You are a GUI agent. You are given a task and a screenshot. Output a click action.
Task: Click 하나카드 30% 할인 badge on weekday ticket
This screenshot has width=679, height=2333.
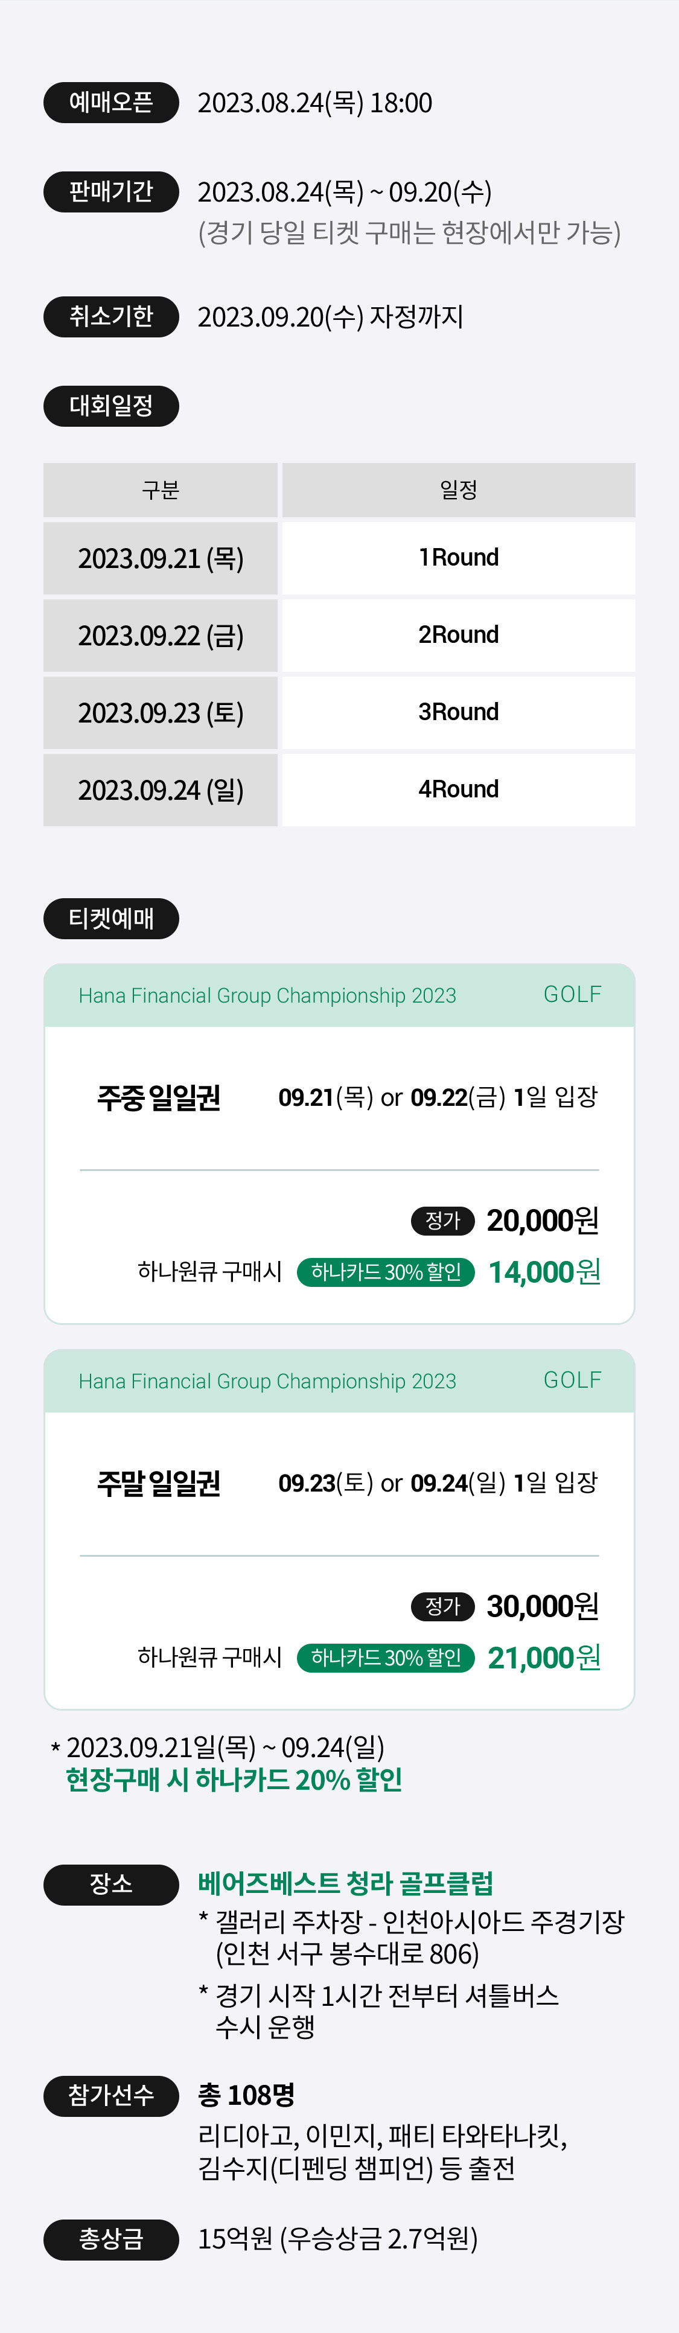386,1272
